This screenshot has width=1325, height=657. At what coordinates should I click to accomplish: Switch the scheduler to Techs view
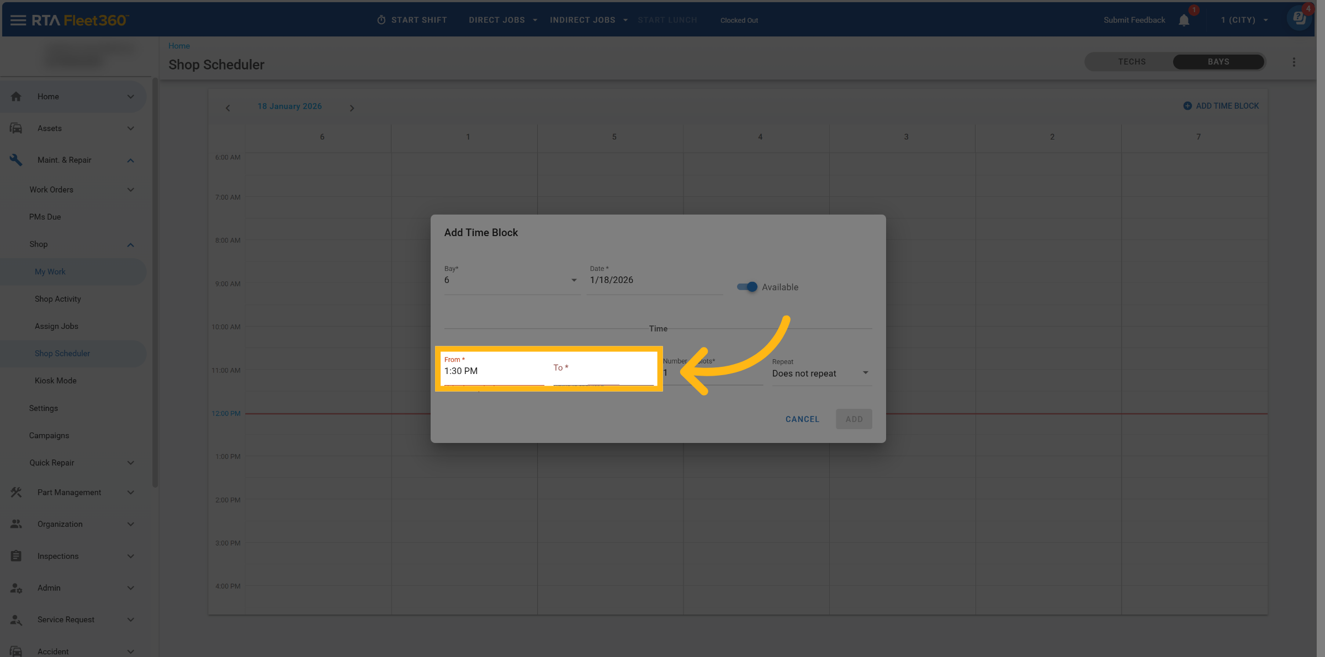point(1132,62)
